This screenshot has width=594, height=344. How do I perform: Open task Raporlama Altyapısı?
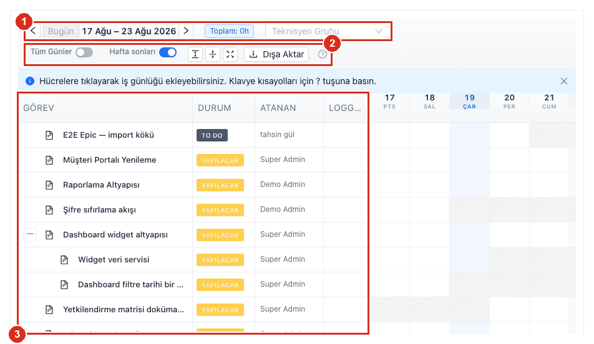101,185
